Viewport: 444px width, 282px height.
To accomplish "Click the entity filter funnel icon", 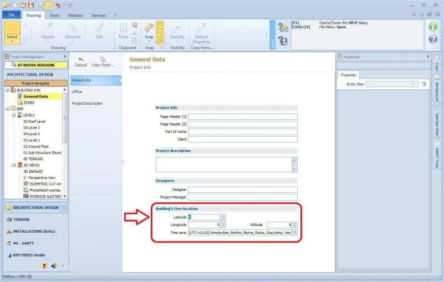I will click(x=424, y=84).
